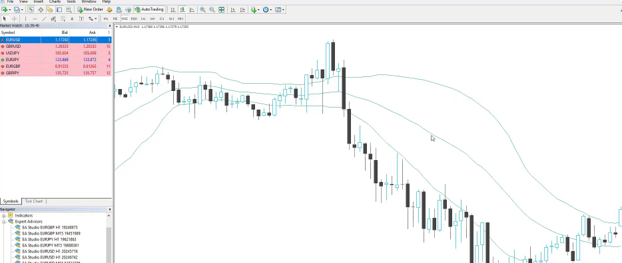
Task: Draw a vertical line tool
Action: 25,19
